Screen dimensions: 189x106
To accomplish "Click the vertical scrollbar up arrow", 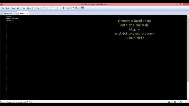I will click(188, 16).
